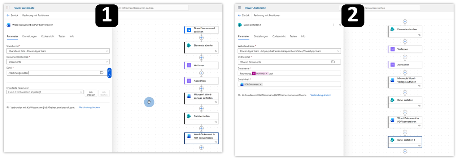
Task: Open more options dots for Datei erstellen 1
Action: [x=334, y=25]
